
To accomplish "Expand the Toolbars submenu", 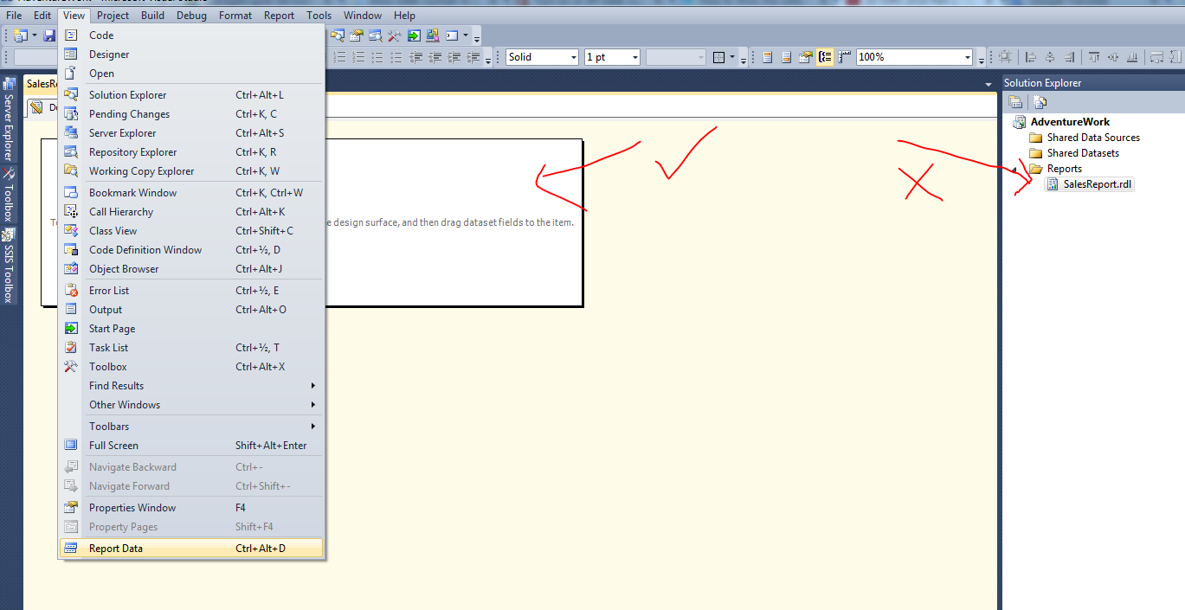I will [x=109, y=426].
